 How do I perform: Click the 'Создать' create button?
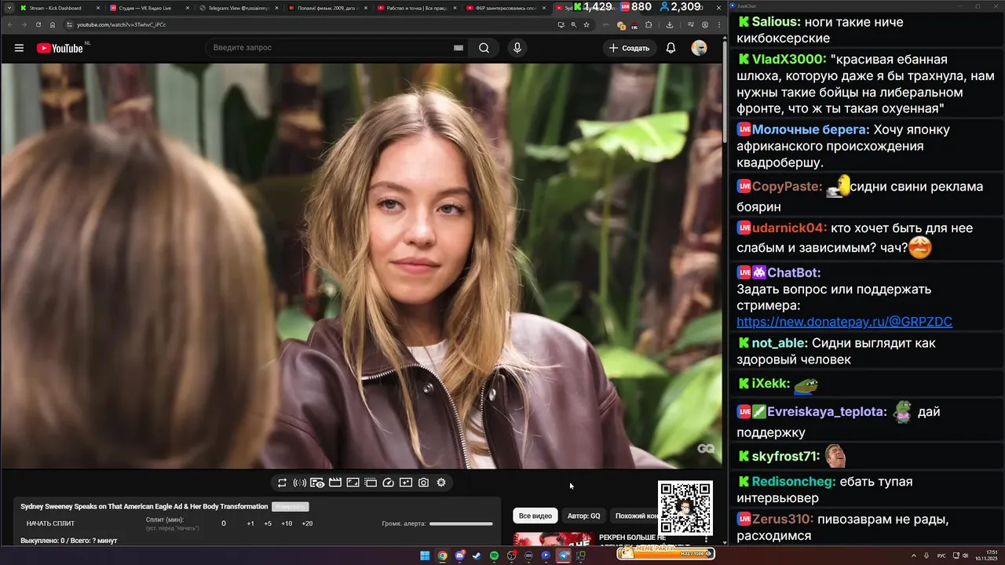click(630, 48)
